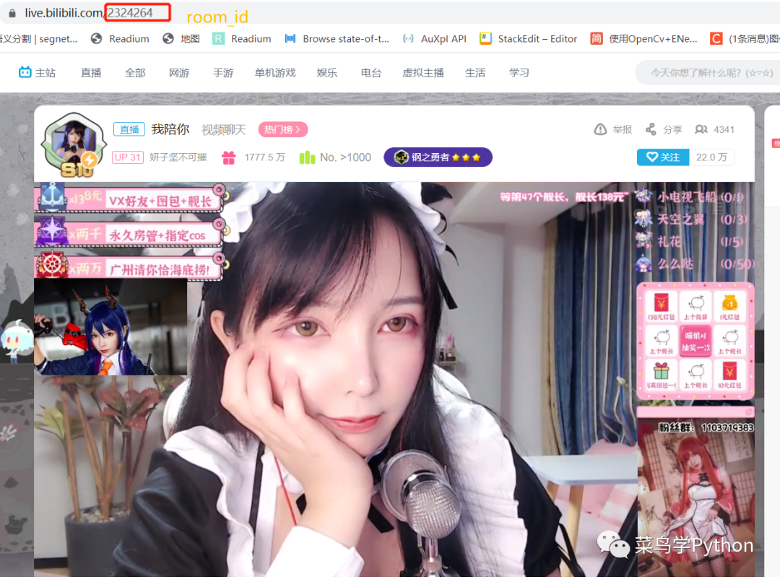Click the 关注 follow button

coord(663,157)
